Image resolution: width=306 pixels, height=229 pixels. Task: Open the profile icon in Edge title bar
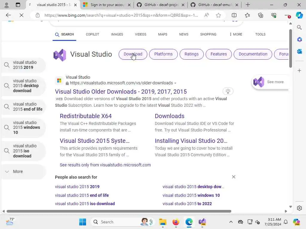pyautogui.click(x=7, y=5)
